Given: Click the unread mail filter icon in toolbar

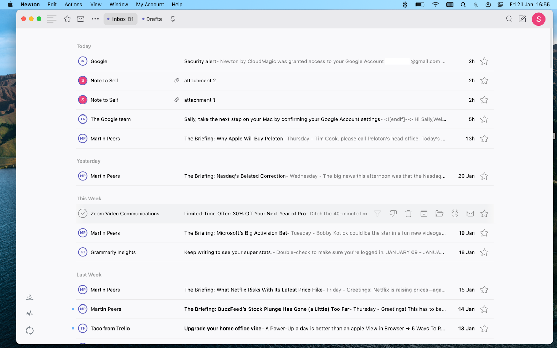Looking at the screenshot, I should (x=80, y=19).
